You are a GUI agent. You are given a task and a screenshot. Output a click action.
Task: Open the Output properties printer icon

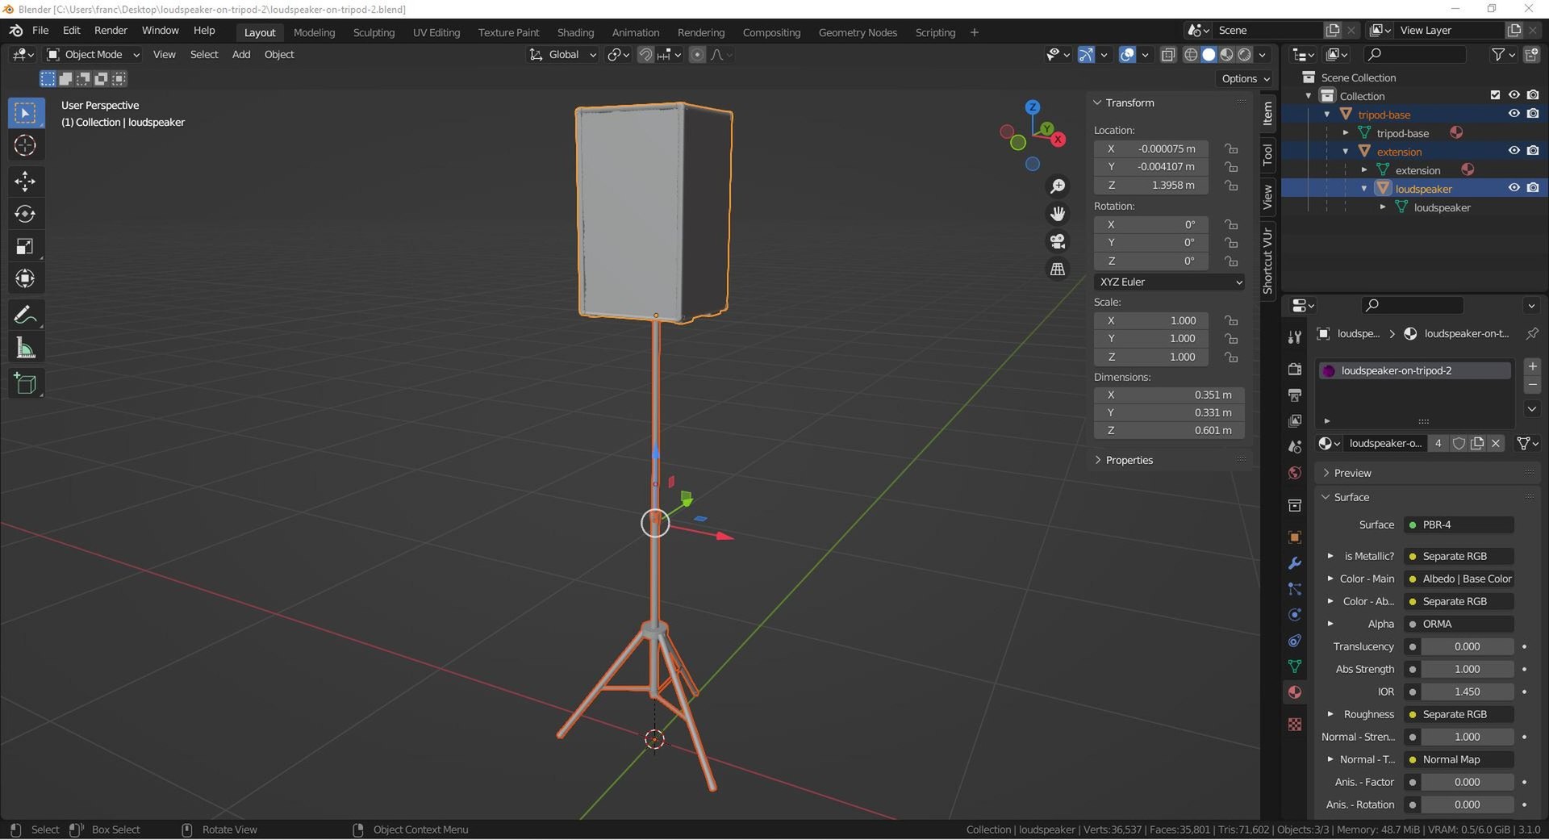1295,395
